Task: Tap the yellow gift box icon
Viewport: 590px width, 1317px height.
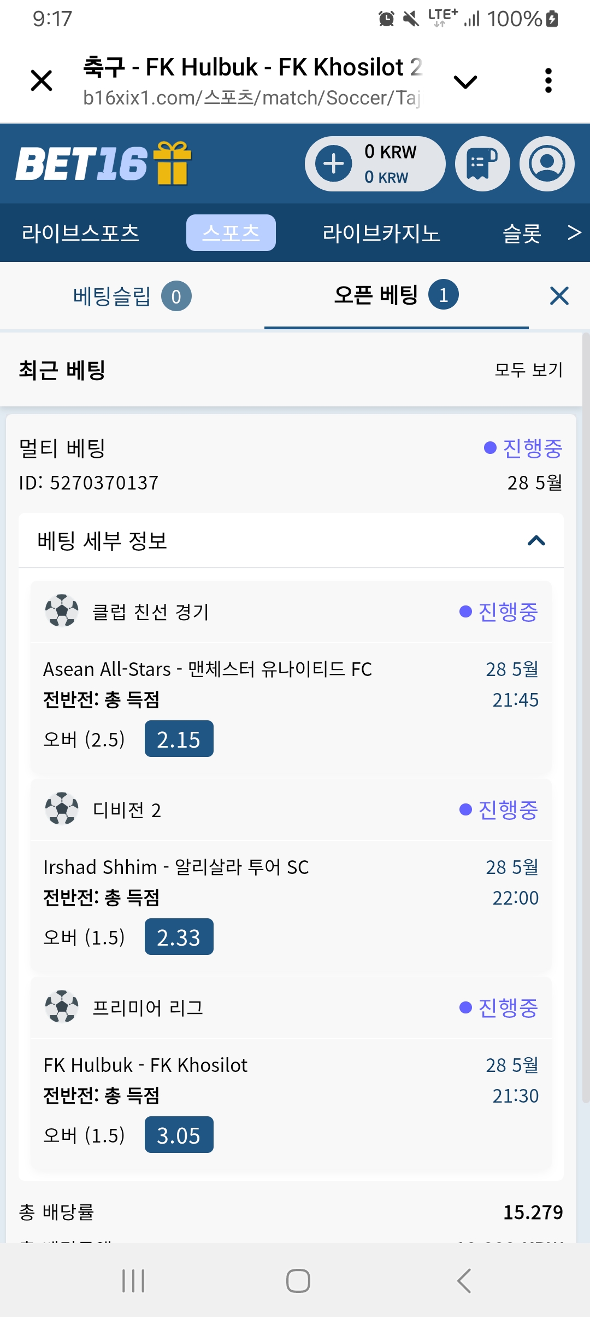Action: (x=172, y=163)
